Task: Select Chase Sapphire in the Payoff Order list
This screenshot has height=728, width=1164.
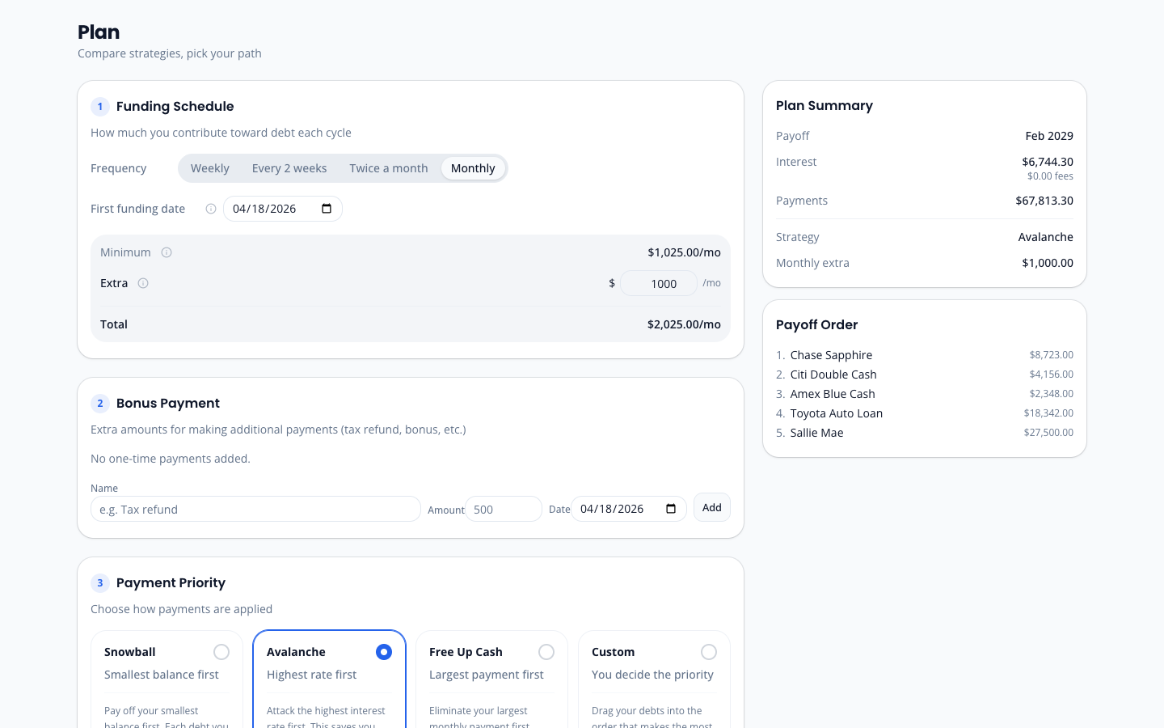Action: (831, 355)
